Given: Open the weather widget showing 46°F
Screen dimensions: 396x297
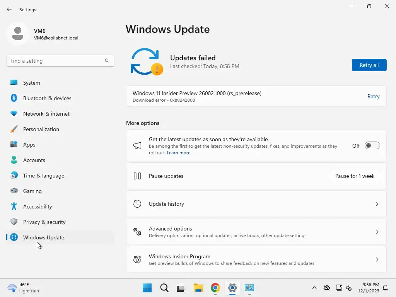Looking at the screenshot, I should 23,288.
